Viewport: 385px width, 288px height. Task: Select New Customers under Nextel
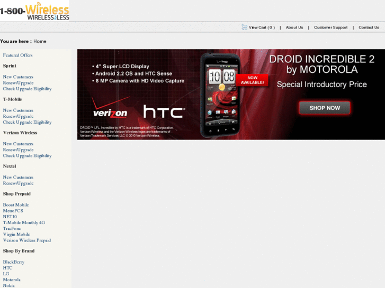[x=18, y=177]
